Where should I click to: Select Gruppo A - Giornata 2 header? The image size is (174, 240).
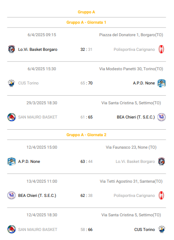86,135
